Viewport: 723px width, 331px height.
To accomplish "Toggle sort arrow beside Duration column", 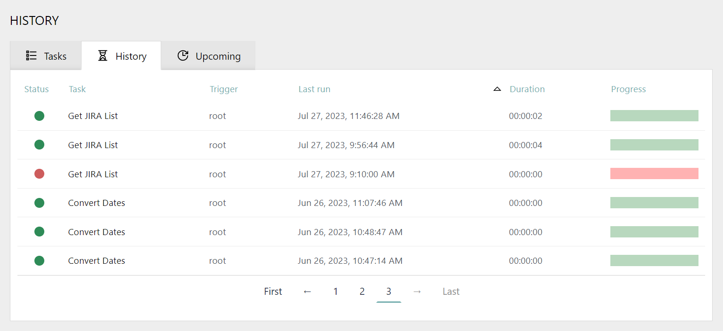I will (497, 89).
